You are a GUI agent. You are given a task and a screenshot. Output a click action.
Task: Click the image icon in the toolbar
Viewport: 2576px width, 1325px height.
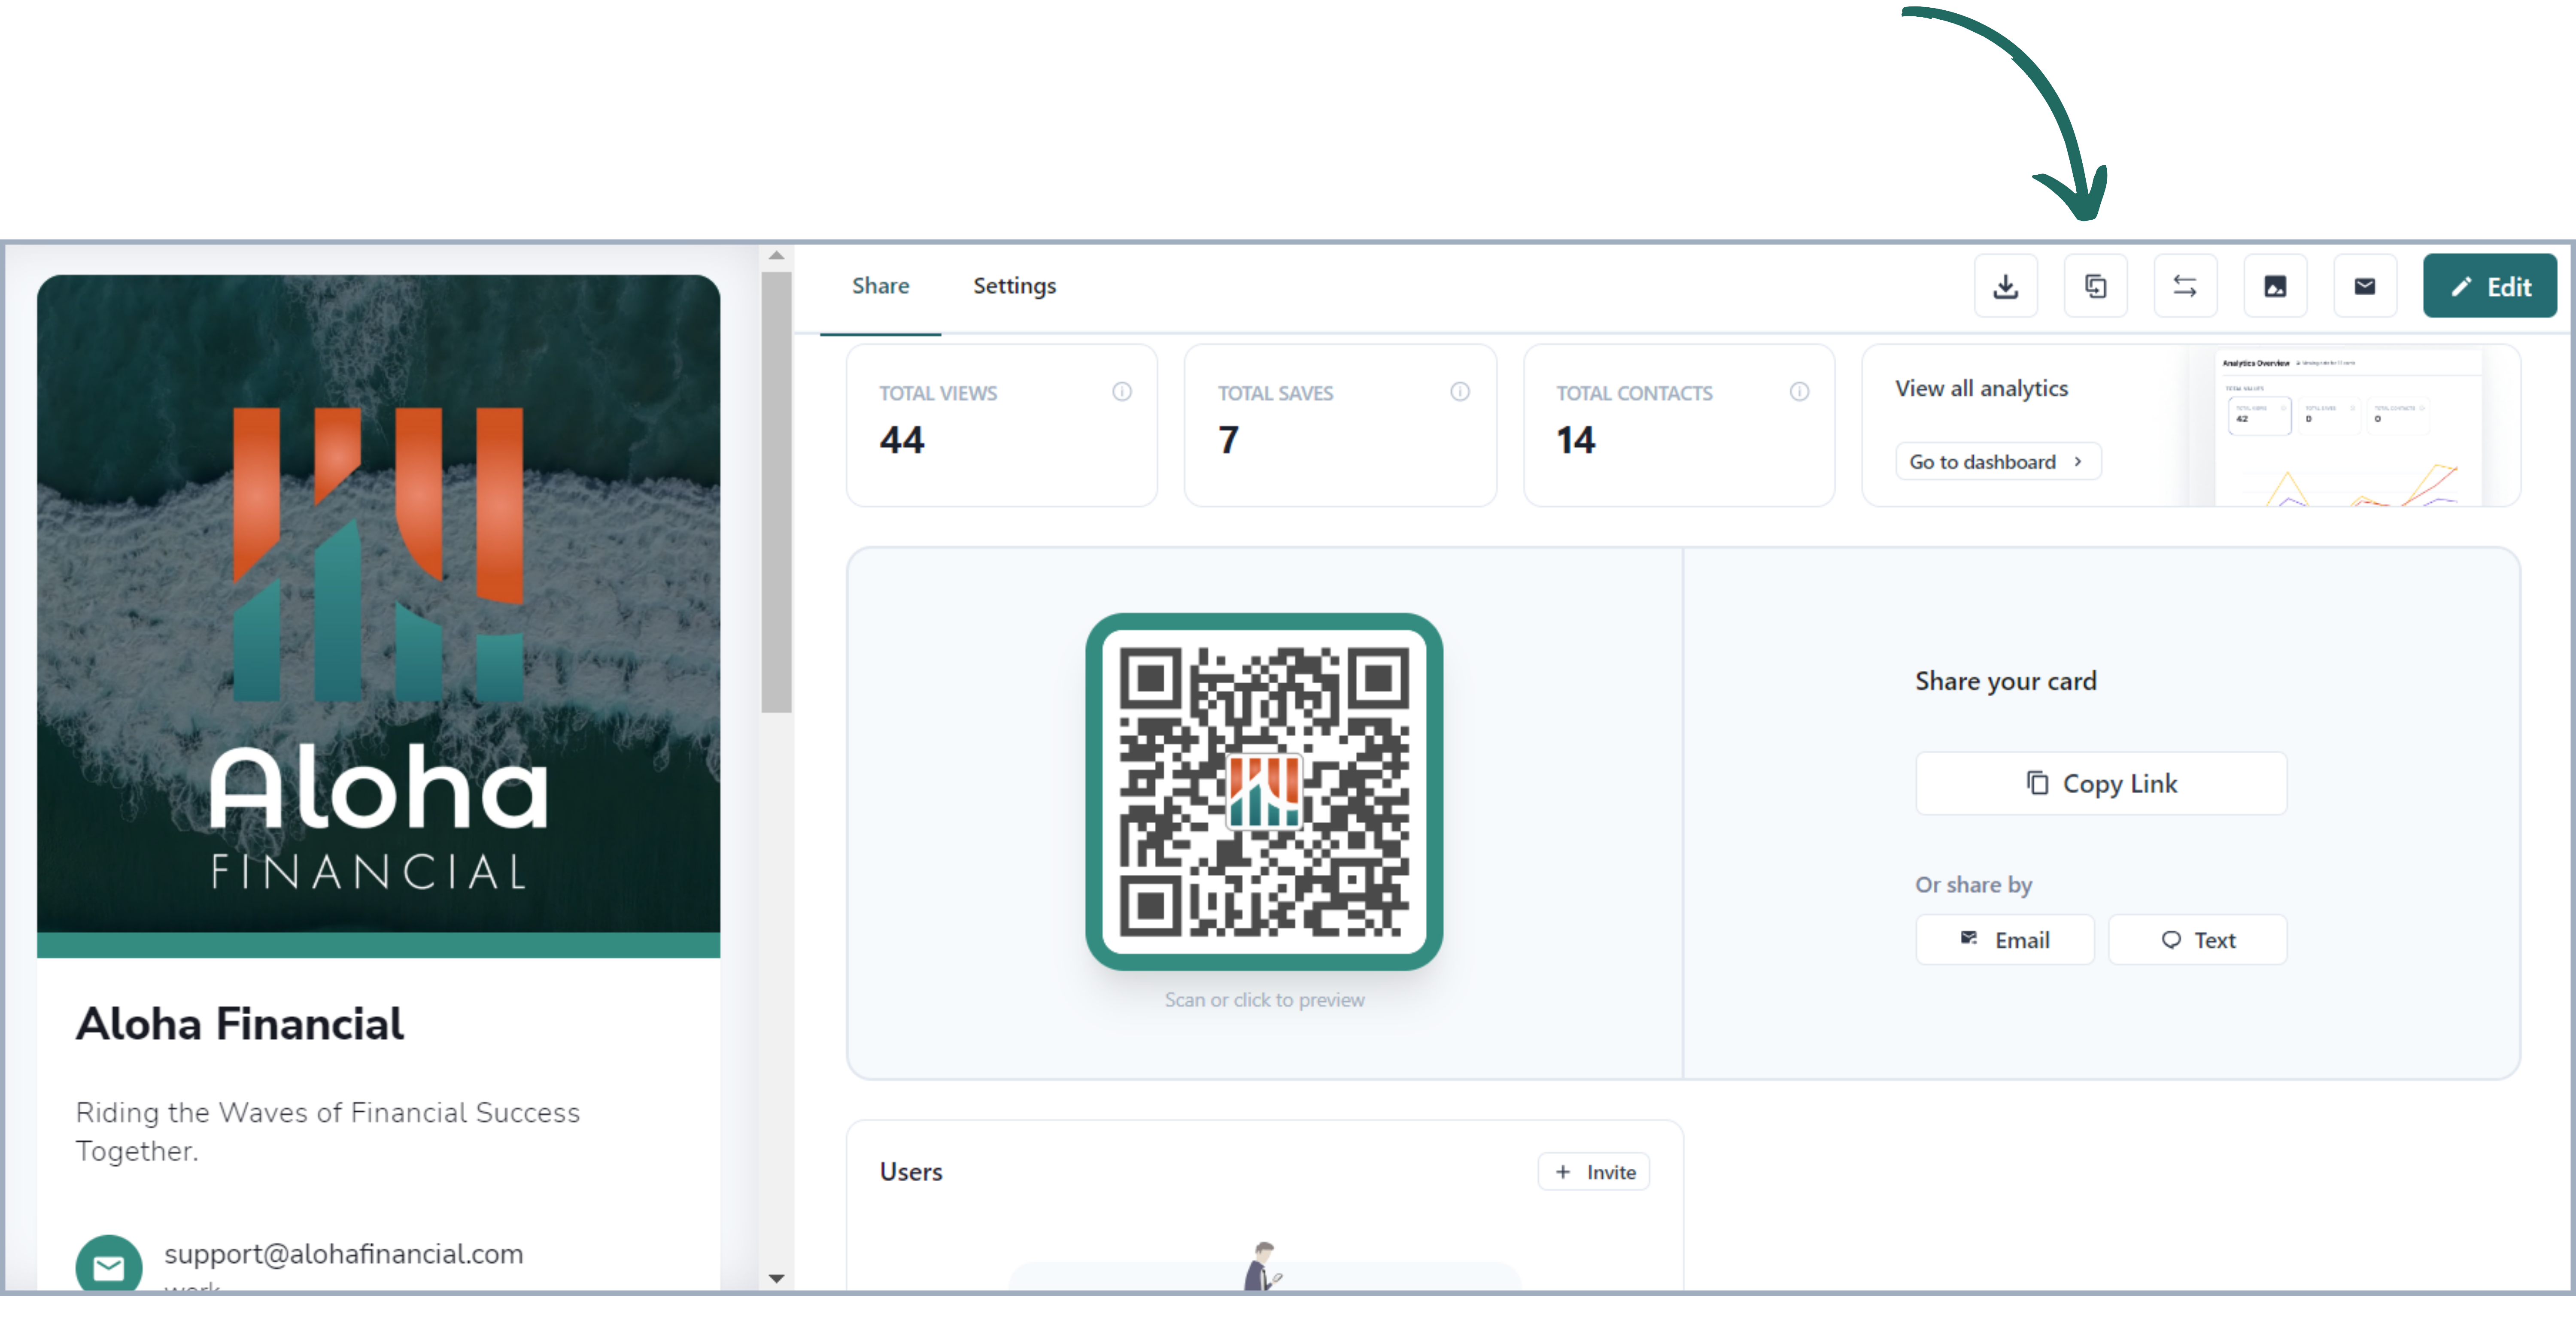pos(2275,286)
